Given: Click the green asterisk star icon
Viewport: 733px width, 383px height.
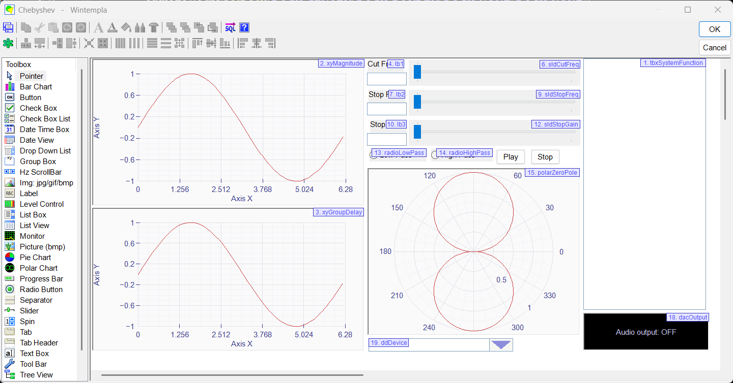Looking at the screenshot, I should [x=8, y=43].
